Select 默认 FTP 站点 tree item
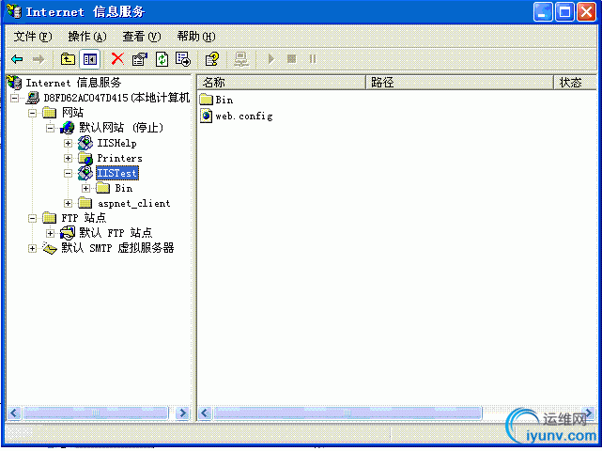The image size is (602, 451). [x=116, y=233]
